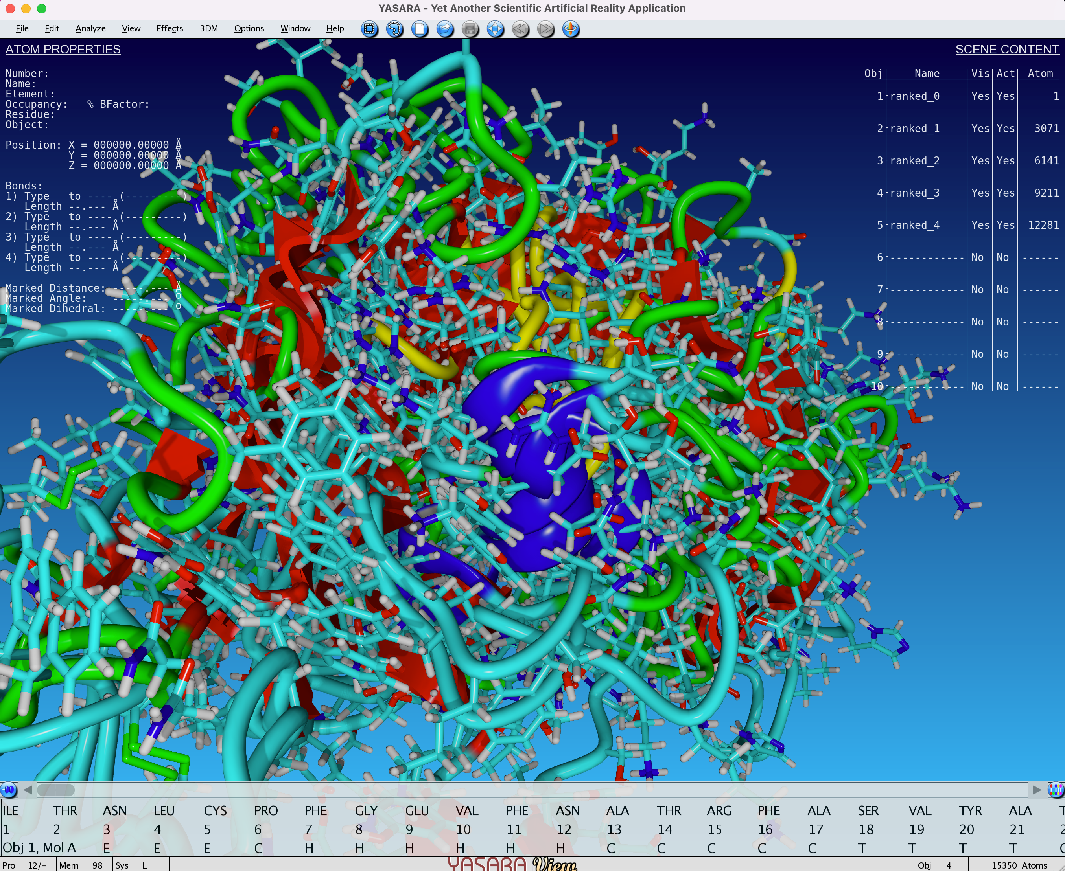Click the auto-rotate scene icon
Image resolution: width=1065 pixels, height=871 pixels.
point(570,29)
